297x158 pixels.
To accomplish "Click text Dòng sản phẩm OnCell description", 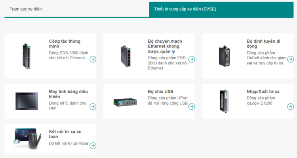I will pos(267,58).
